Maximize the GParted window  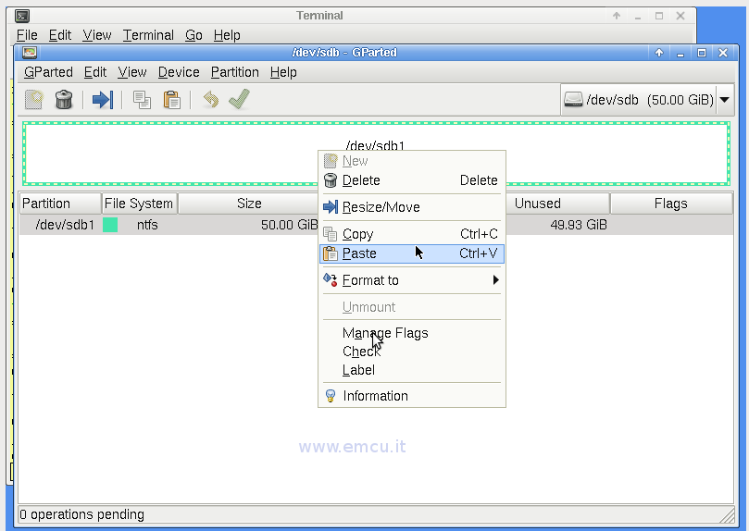pyautogui.click(x=702, y=53)
